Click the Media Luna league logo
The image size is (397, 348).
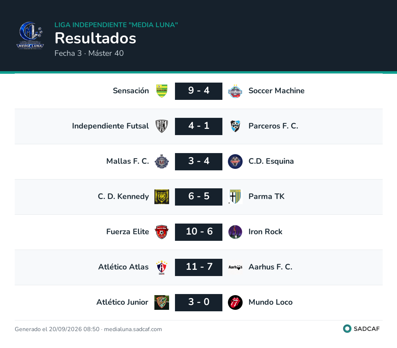click(30, 35)
